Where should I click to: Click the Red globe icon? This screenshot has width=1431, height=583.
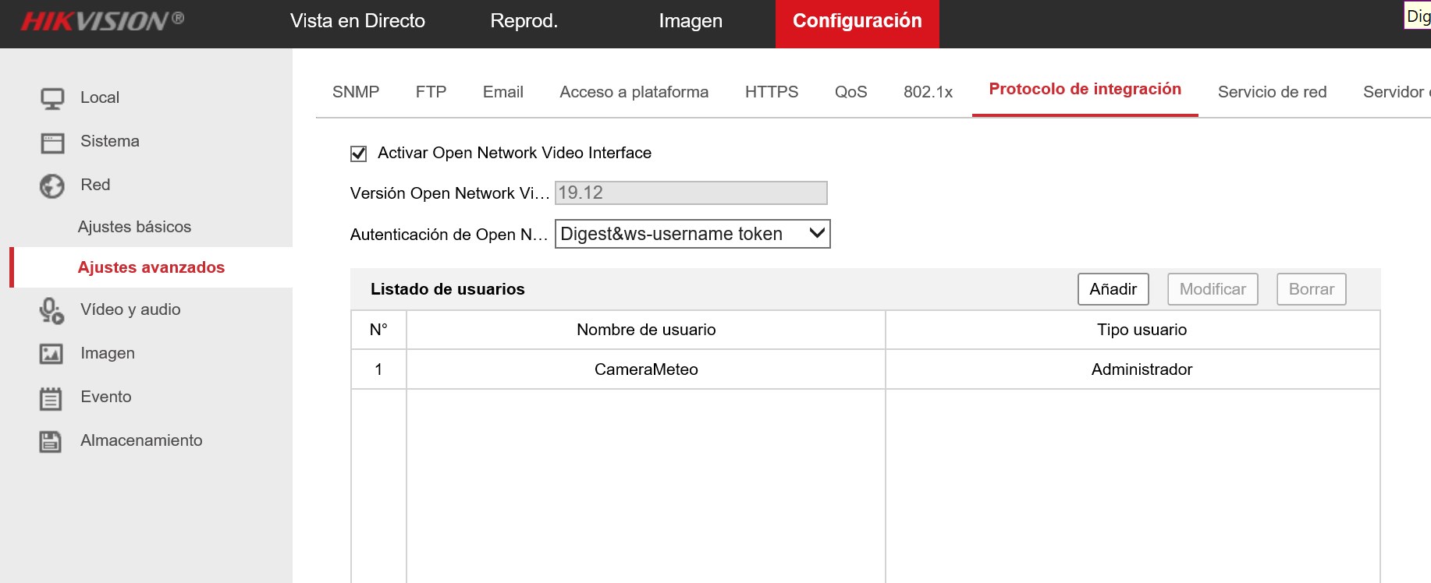tap(52, 186)
